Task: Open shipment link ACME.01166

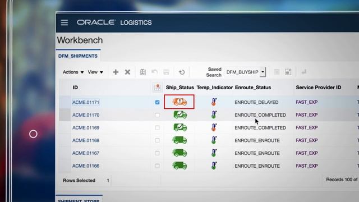Action: pyautogui.click(x=86, y=166)
